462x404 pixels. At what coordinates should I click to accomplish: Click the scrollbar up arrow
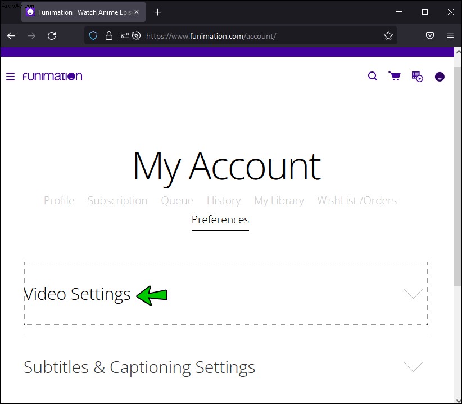point(458,52)
